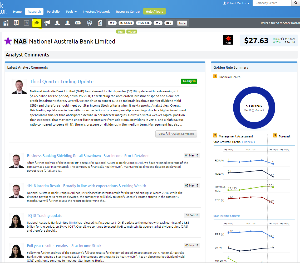Open the presentation board chart icon

click(x=90, y=23)
